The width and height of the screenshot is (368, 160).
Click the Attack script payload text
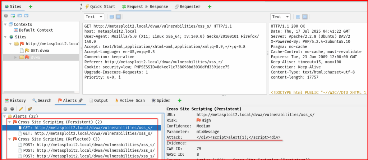coord(239,137)
